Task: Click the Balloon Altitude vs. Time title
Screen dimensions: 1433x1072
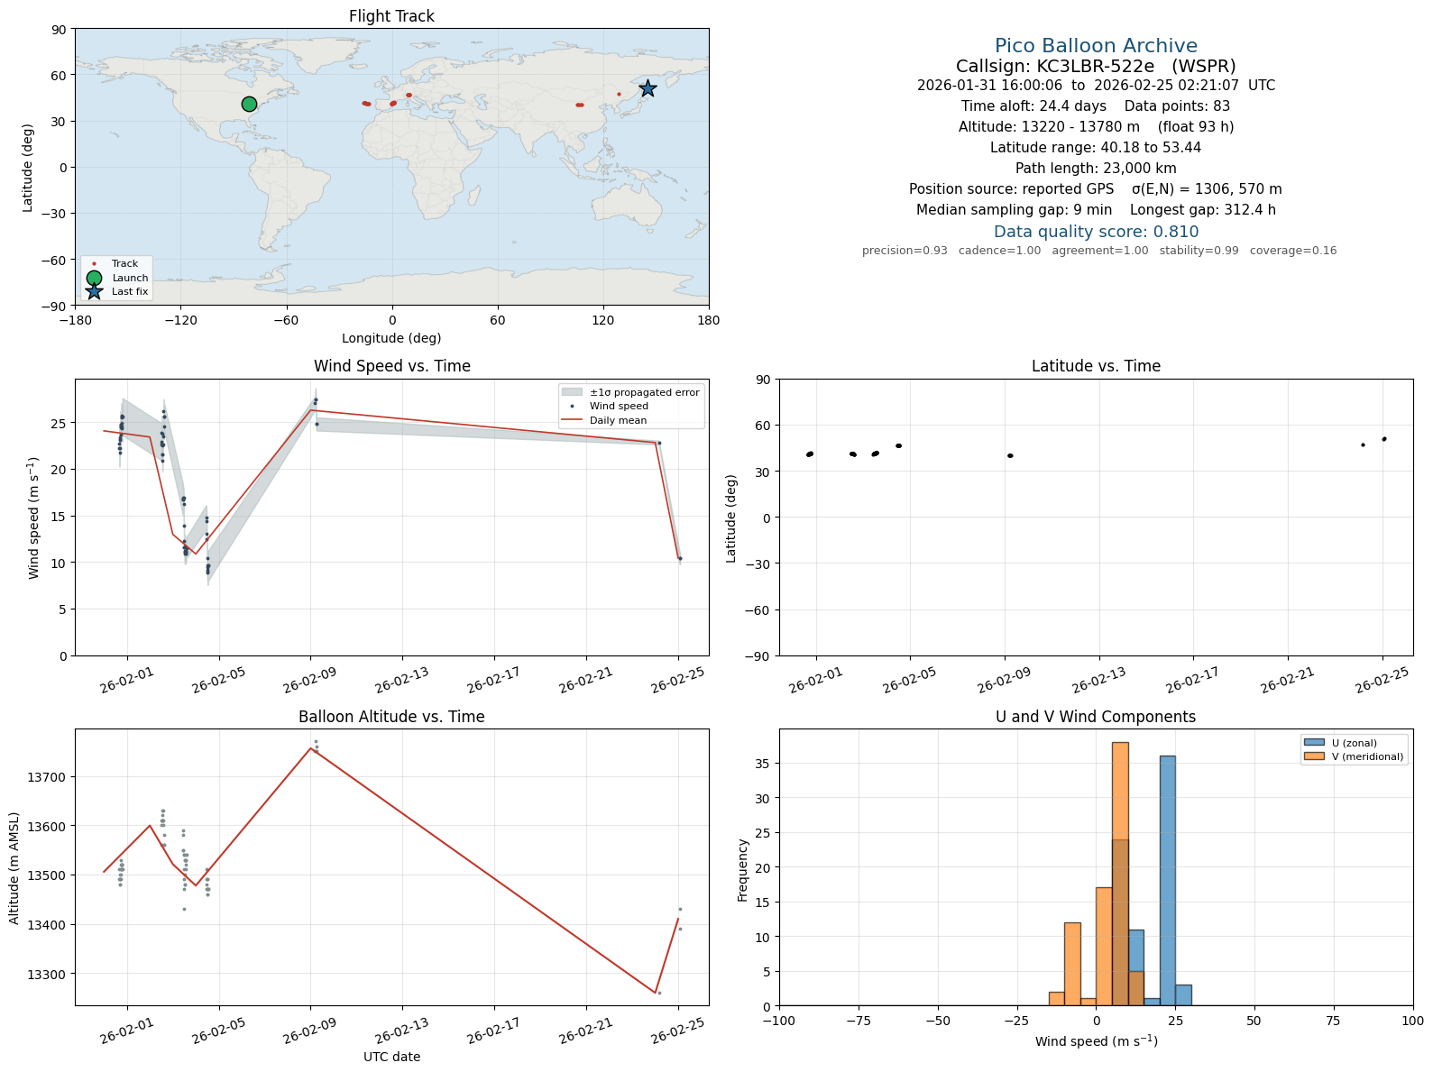Action: pos(391,717)
